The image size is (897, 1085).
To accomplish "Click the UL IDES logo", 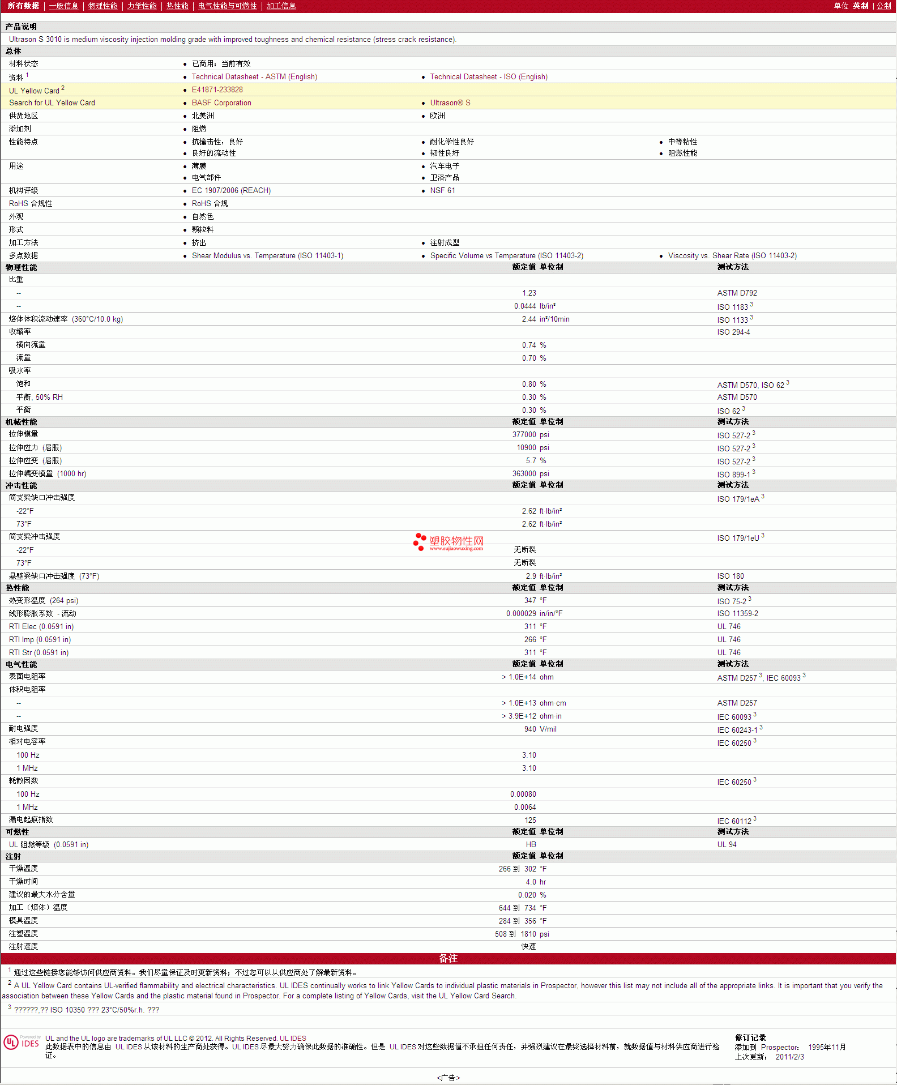I will click(x=22, y=1043).
